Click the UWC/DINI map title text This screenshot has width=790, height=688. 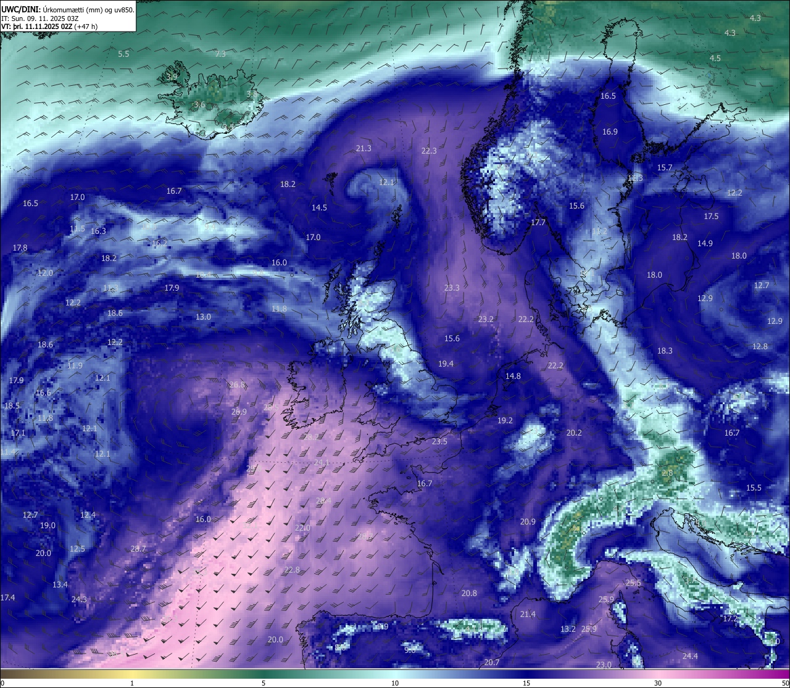[x=67, y=9]
